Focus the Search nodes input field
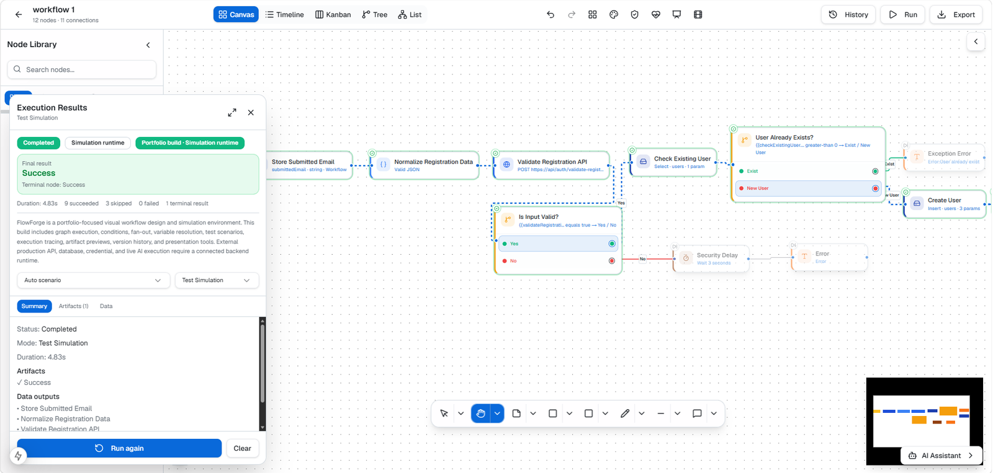993x473 pixels. (82, 69)
